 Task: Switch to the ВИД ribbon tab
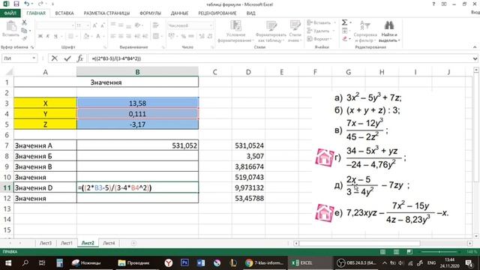click(x=250, y=13)
